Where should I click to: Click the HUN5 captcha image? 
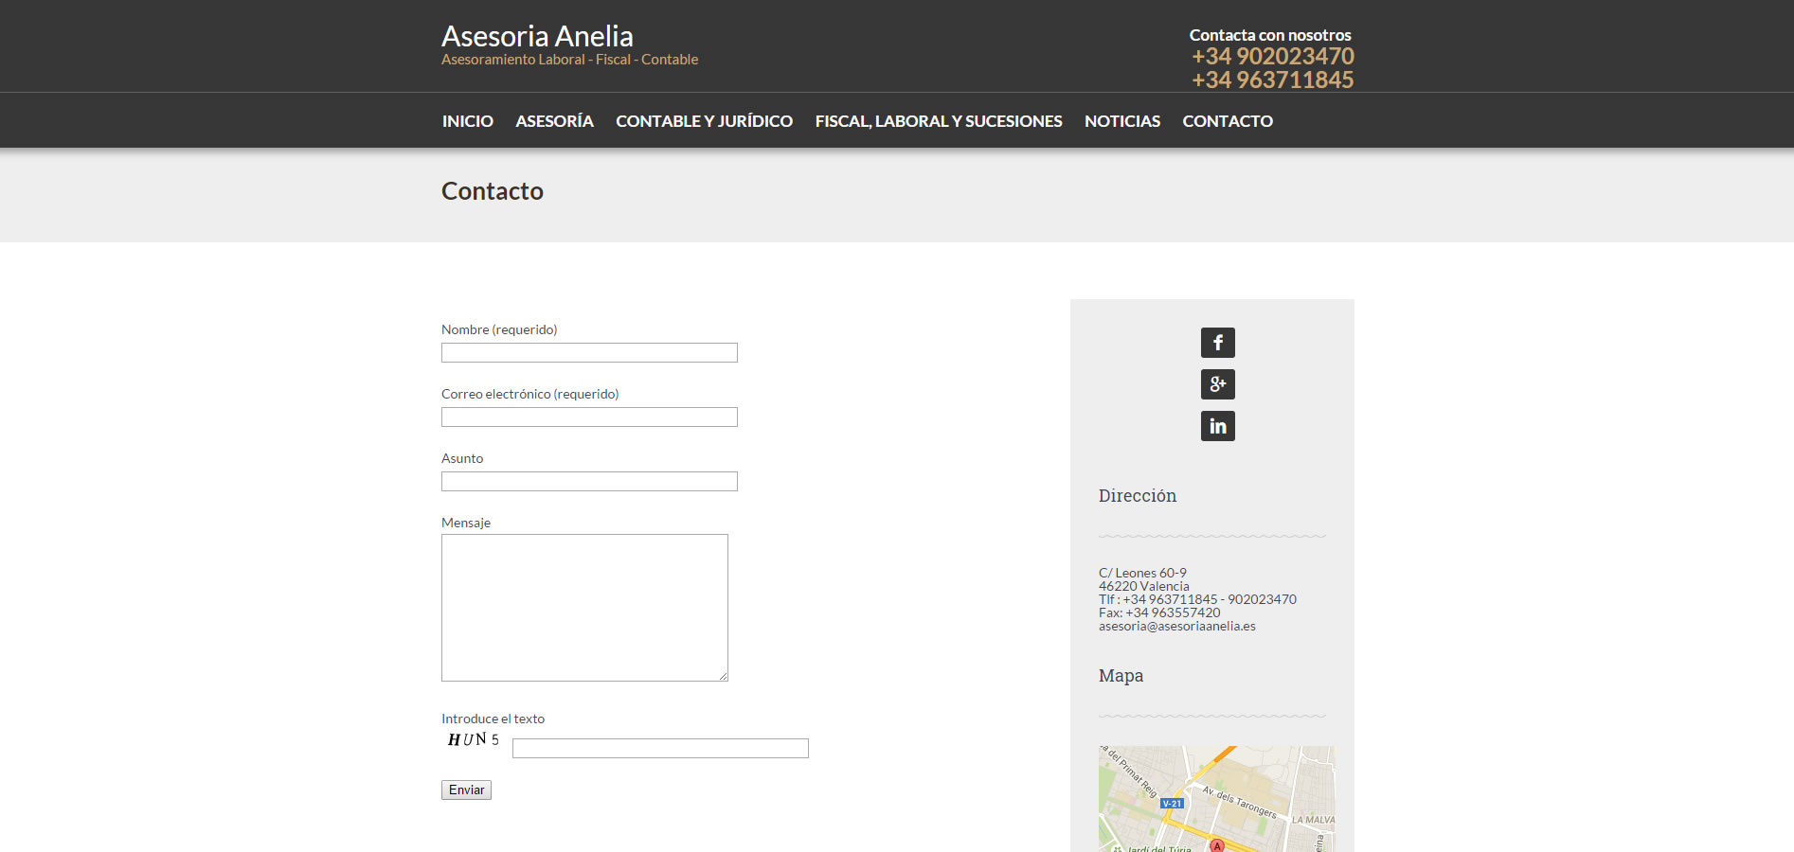(x=474, y=739)
